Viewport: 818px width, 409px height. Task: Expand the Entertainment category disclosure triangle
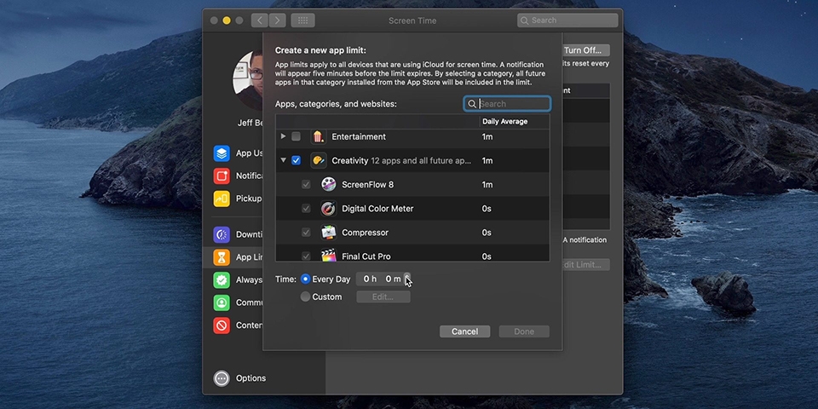tap(283, 136)
